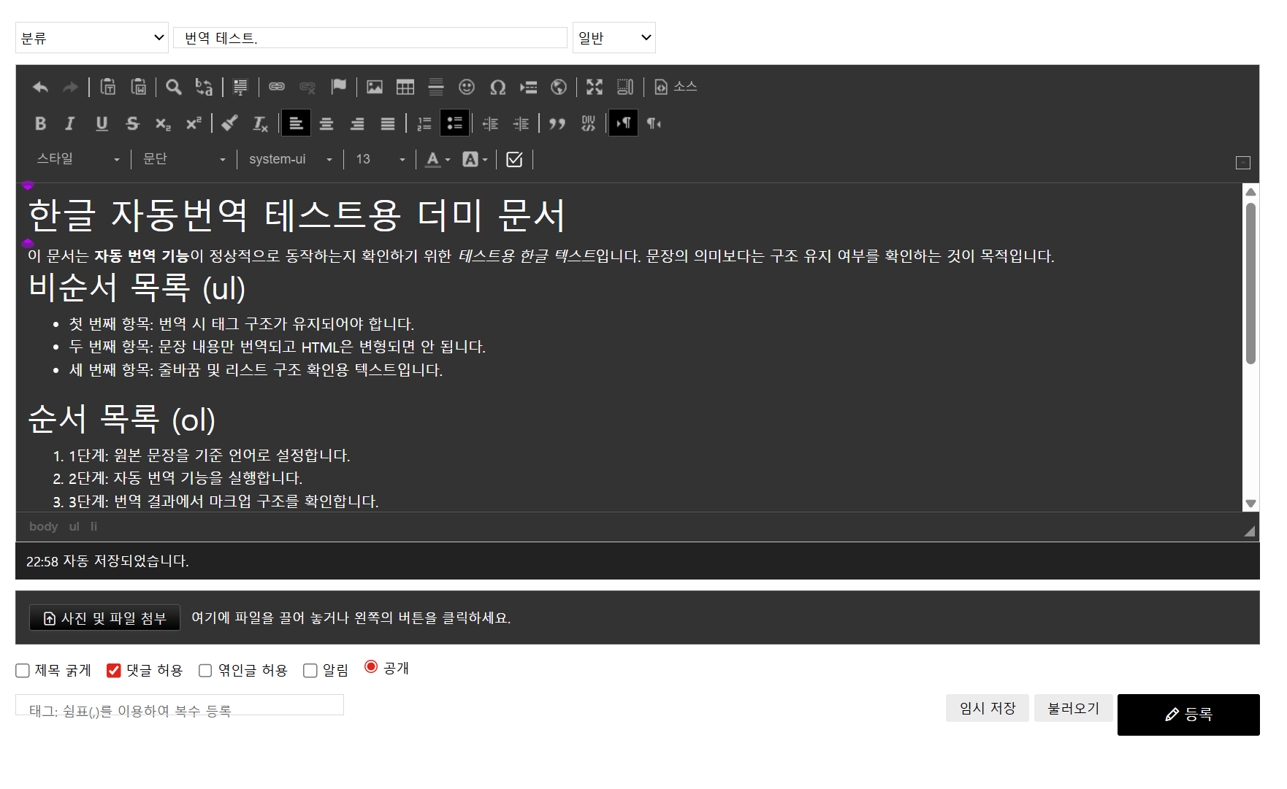Open the Find magnifier tool
The height and width of the screenshot is (789, 1287).
pyautogui.click(x=173, y=88)
